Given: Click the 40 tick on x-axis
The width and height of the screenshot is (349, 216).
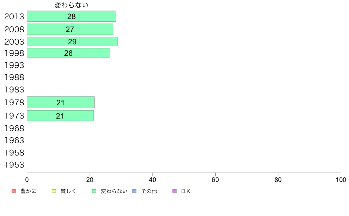Looking at the screenshot, I should 152,180.
